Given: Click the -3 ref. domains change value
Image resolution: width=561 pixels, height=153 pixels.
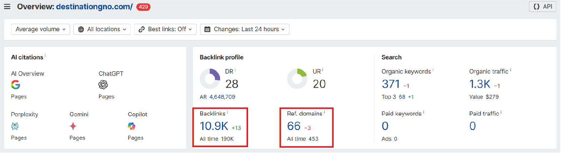Looking at the screenshot, I should (x=307, y=128).
